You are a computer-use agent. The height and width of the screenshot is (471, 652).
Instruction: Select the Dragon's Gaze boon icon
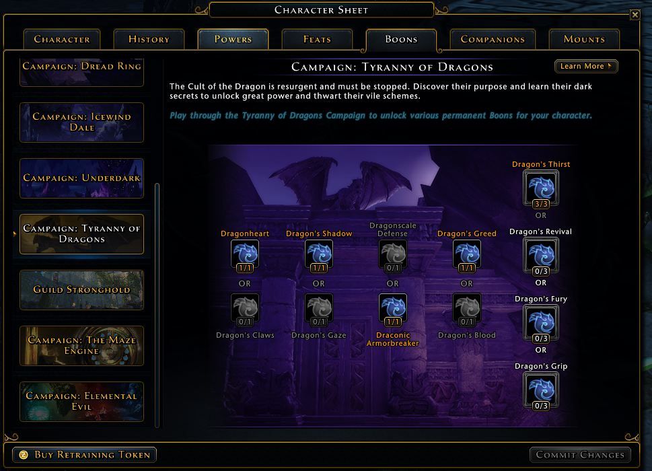[x=319, y=308]
